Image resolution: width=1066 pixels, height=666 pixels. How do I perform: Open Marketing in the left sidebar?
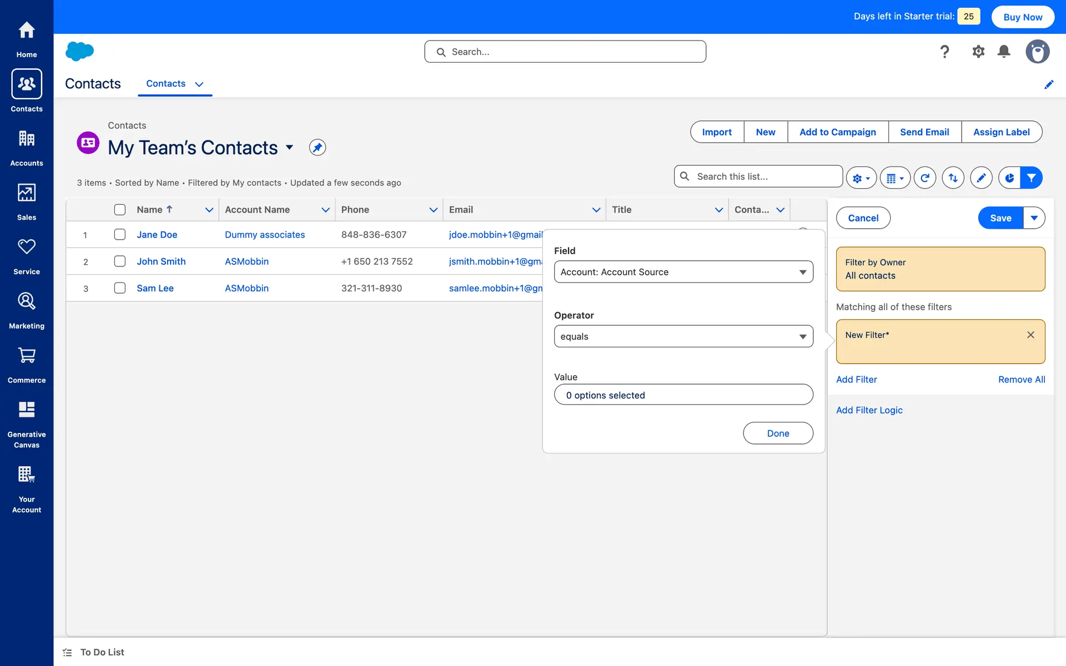click(x=27, y=311)
